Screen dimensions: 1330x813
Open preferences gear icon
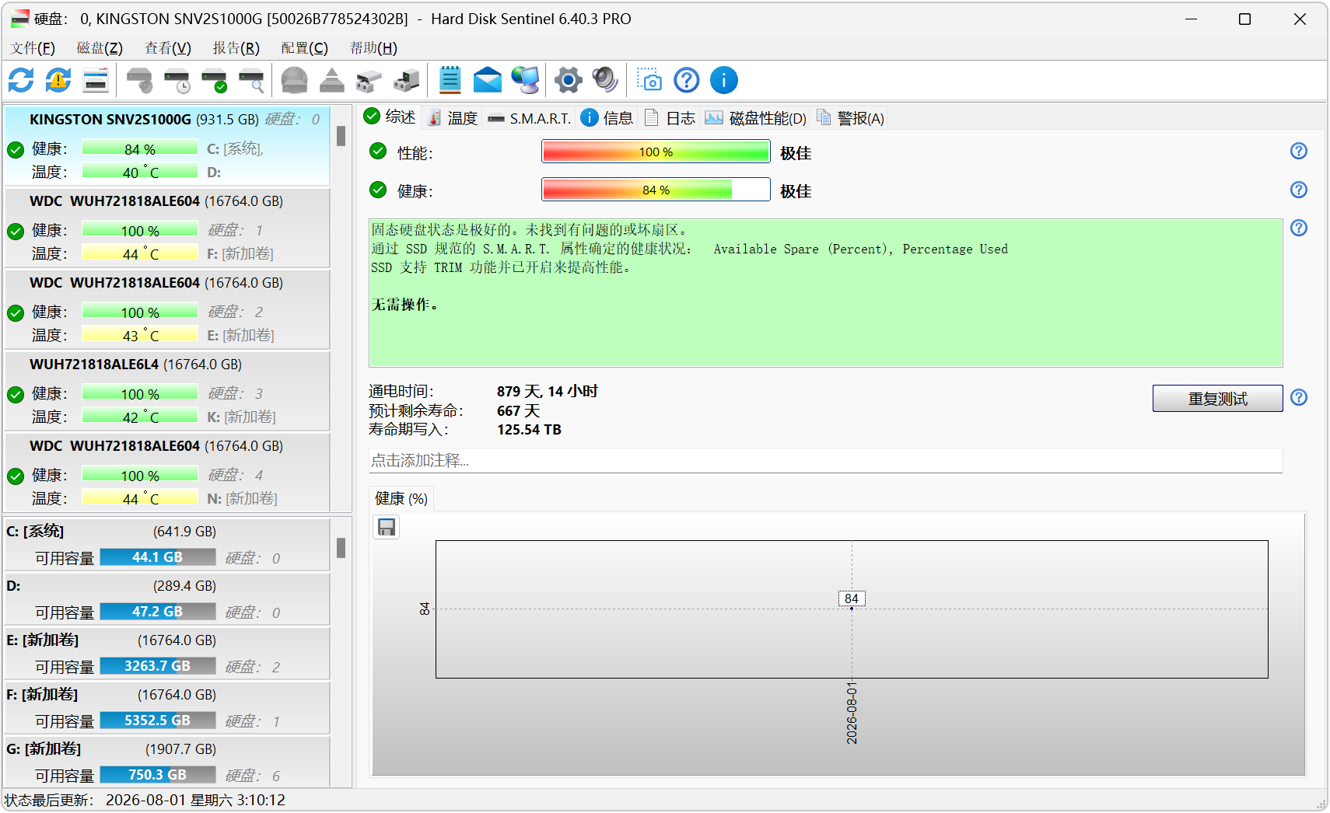[x=569, y=80]
